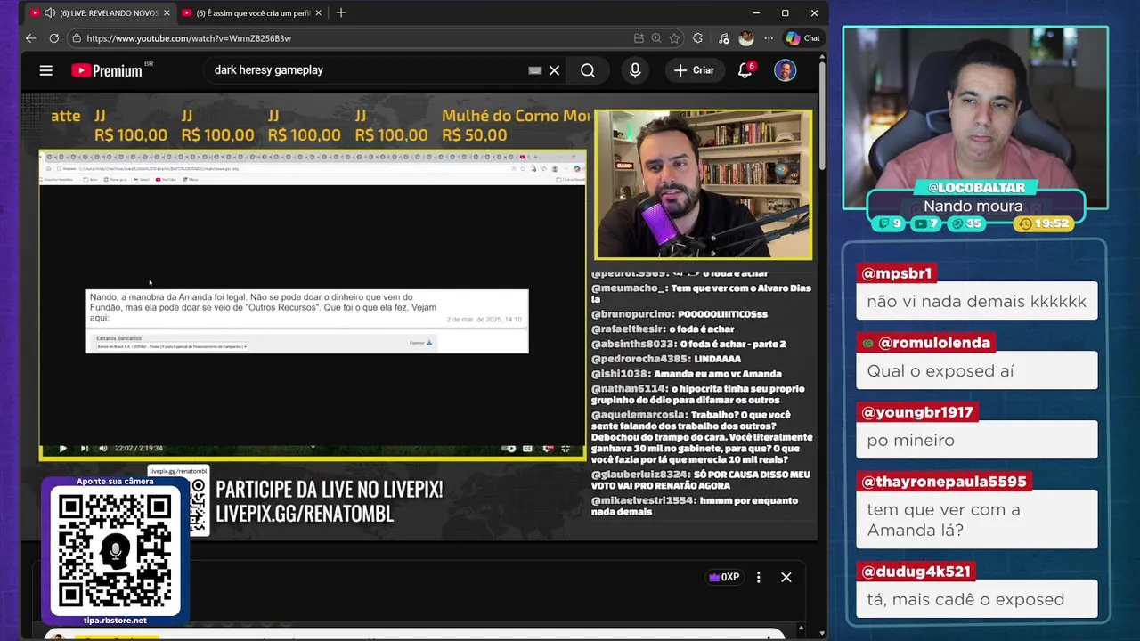Viewport: 1140px width, 641px height.
Task: Open the Criar create menu
Action: (695, 70)
